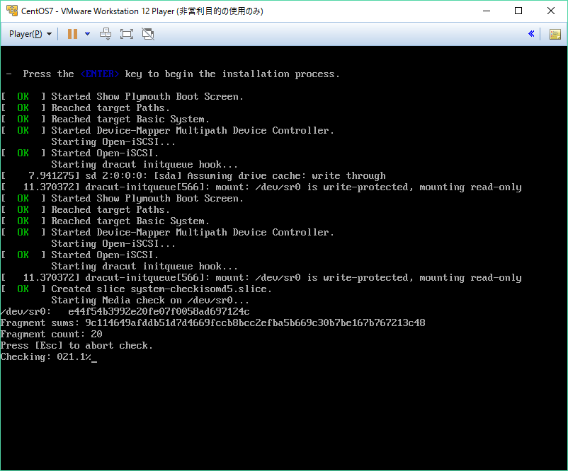Image resolution: width=568 pixels, height=471 pixels.
Task: Click 'Starting Media check on /dev/sr0...' line
Action: 150,301
